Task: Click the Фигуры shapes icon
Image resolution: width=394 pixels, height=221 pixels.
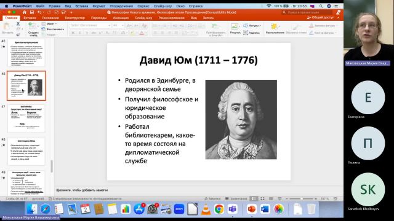Action: point(246,25)
